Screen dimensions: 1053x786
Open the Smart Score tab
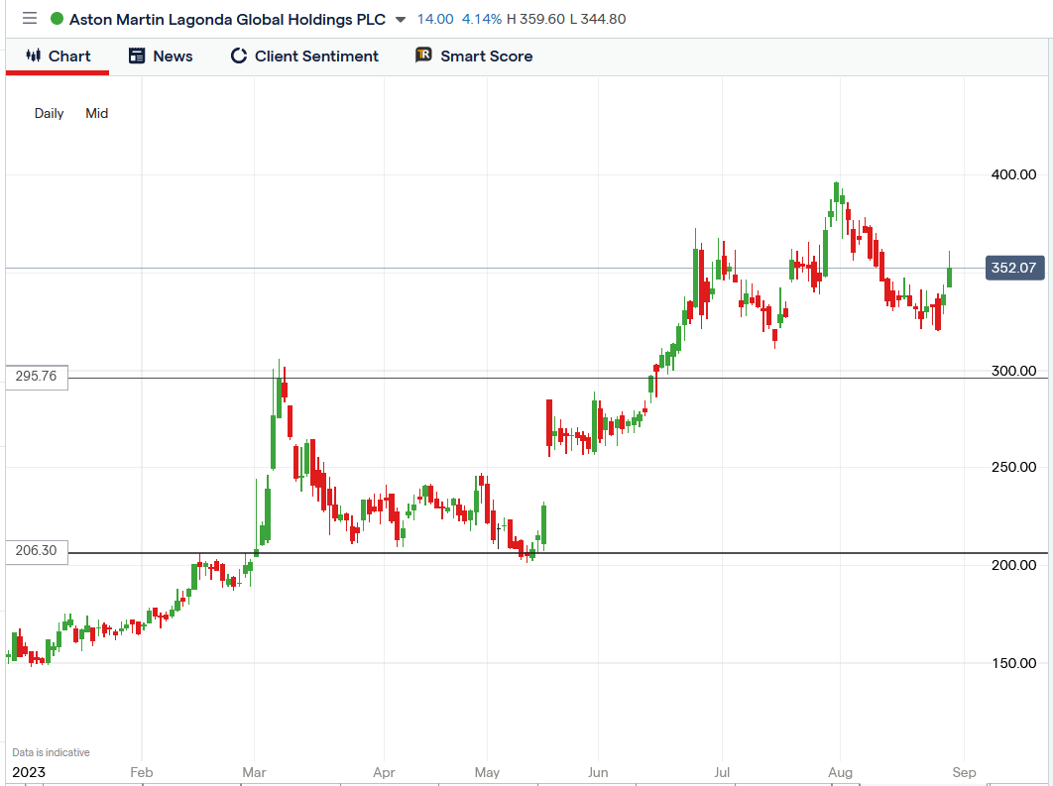pos(474,56)
